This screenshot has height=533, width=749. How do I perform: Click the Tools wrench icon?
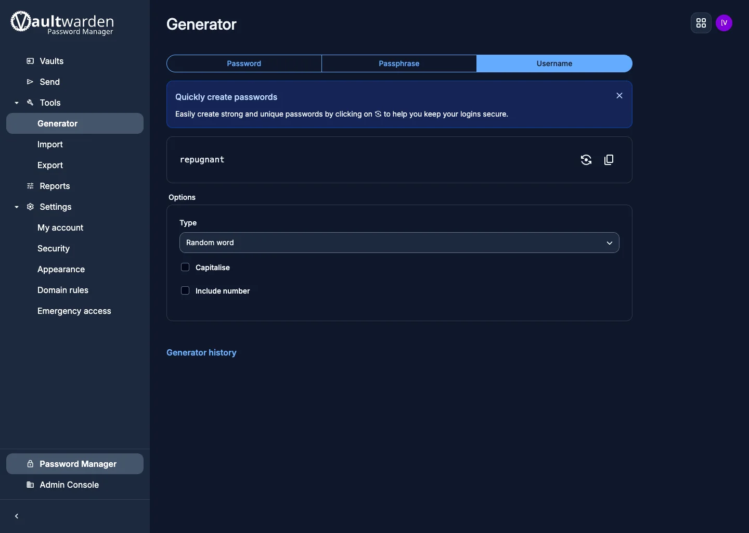point(30,103)
